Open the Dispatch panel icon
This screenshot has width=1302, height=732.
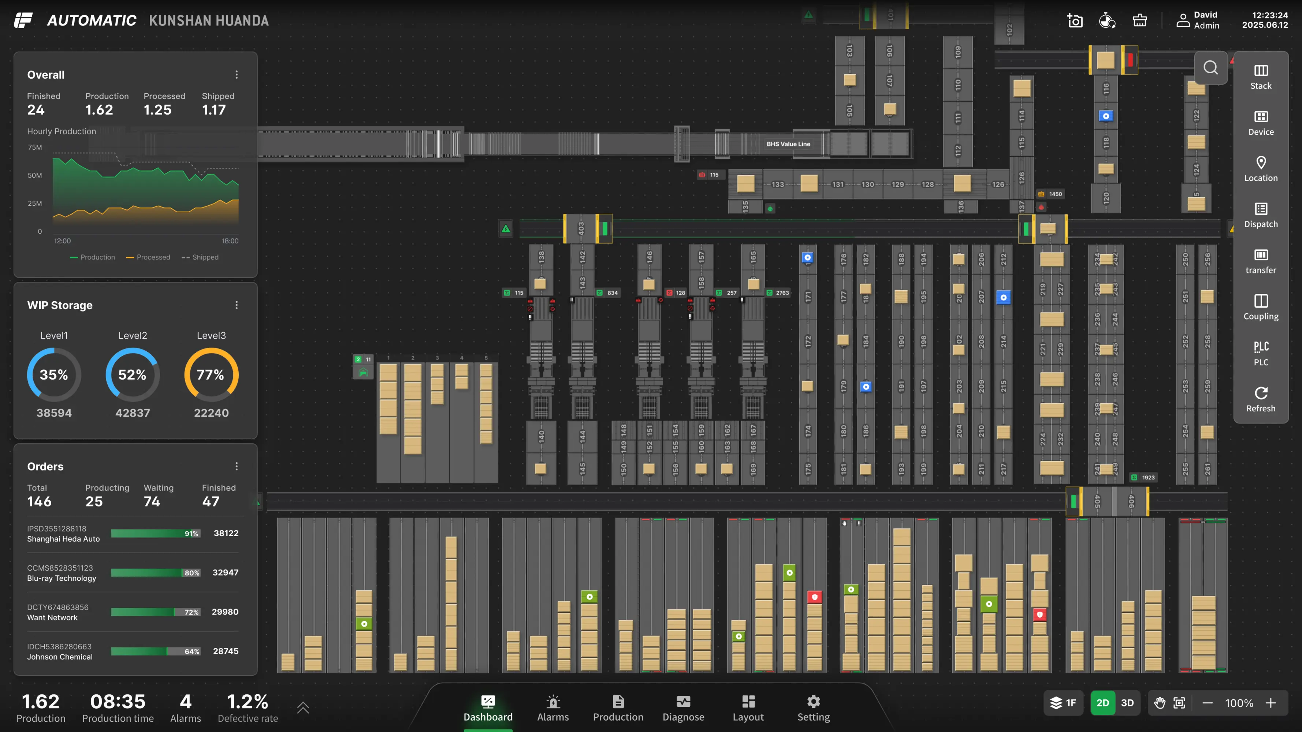pyautogui.click(x=1261, y=215)
